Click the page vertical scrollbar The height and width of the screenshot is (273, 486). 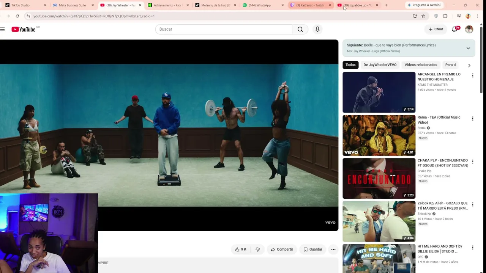click(481, 61)
